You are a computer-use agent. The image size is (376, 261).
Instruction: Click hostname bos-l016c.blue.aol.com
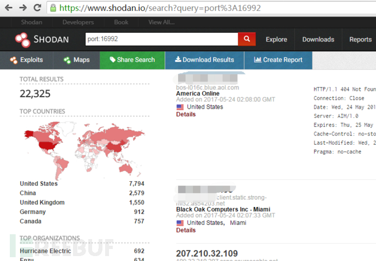point(208,87)
